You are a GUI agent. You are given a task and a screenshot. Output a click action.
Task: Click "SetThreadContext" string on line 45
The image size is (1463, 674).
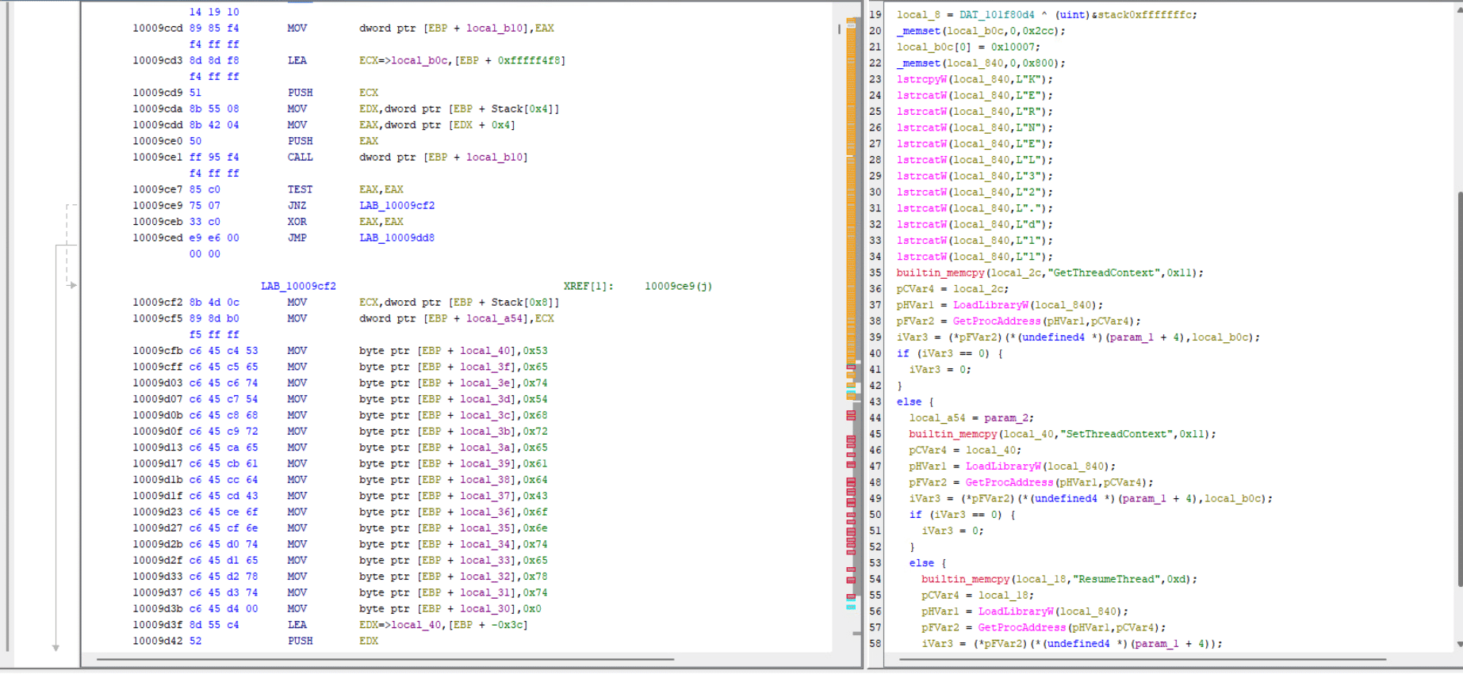1116,434
